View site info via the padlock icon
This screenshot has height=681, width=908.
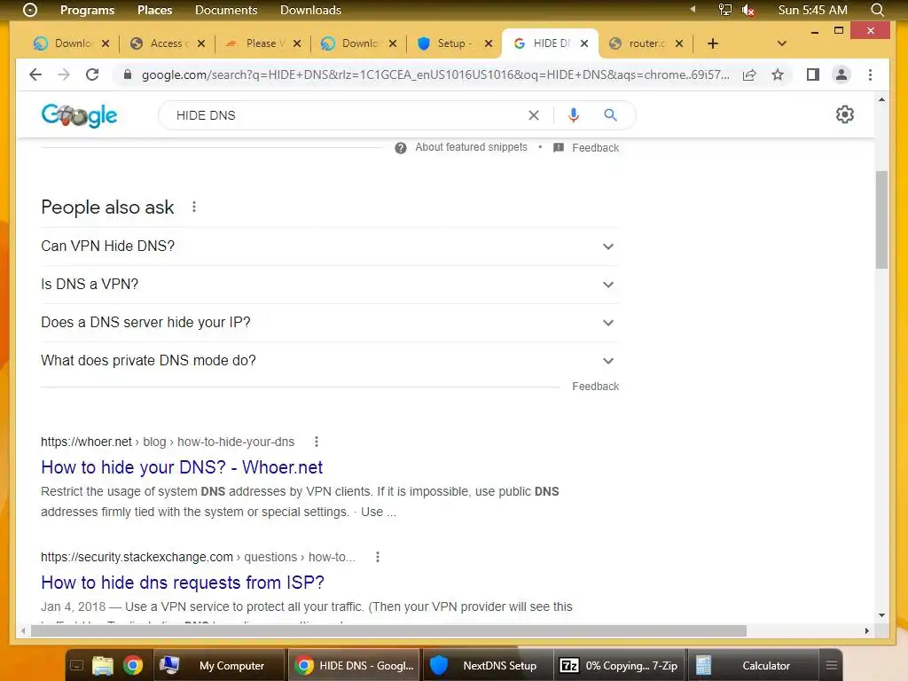(x=128, y=74)
